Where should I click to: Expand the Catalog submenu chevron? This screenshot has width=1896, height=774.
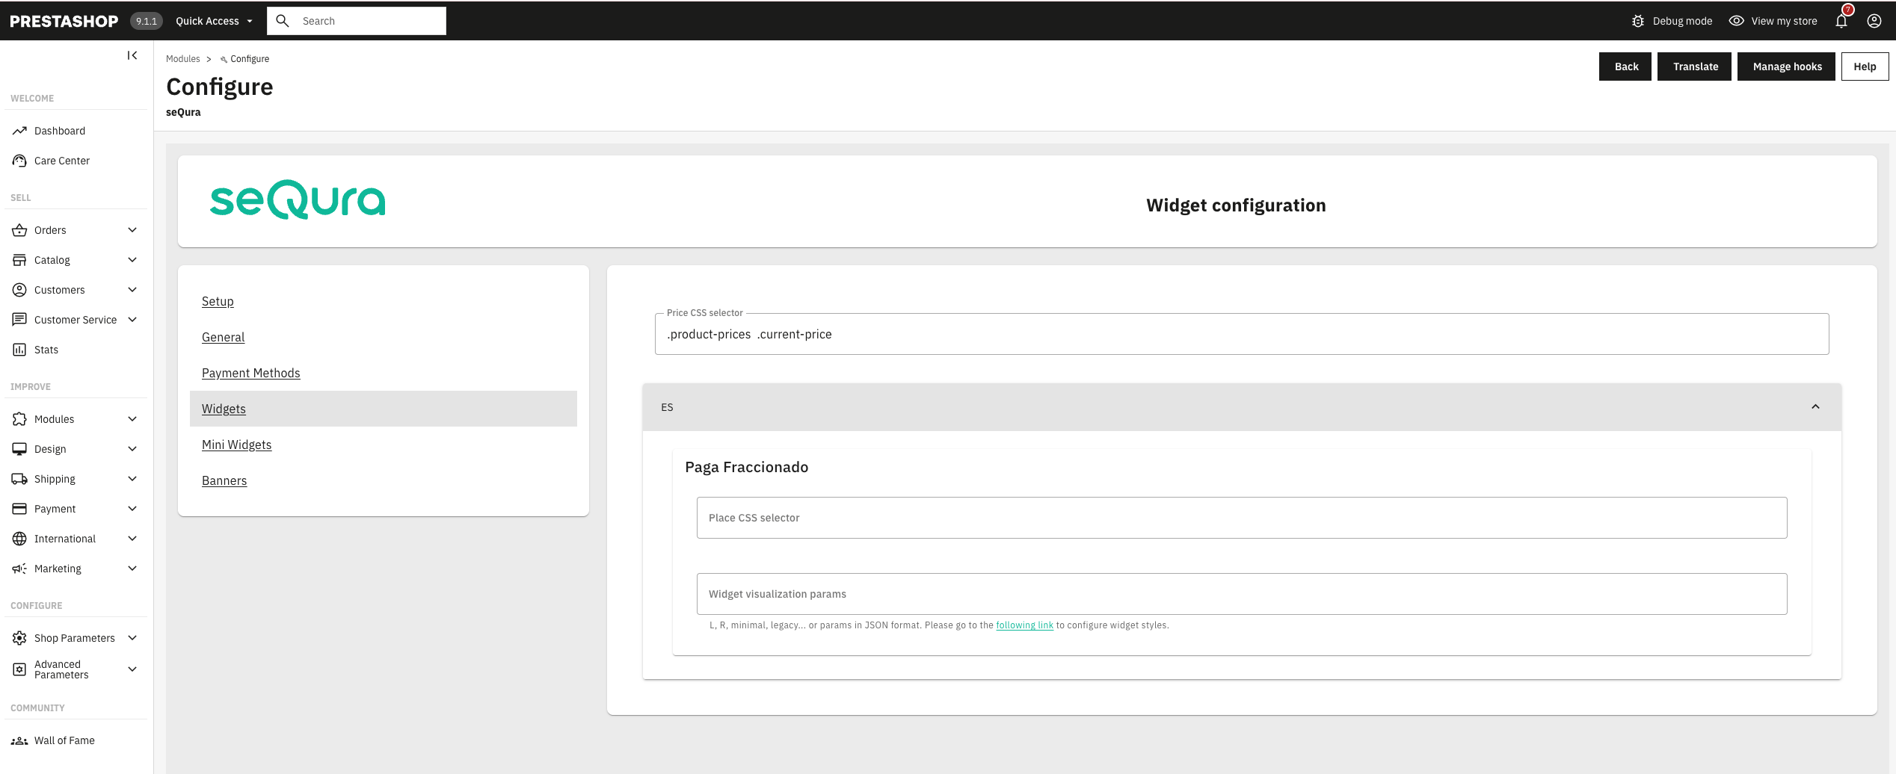click(132, 260)
